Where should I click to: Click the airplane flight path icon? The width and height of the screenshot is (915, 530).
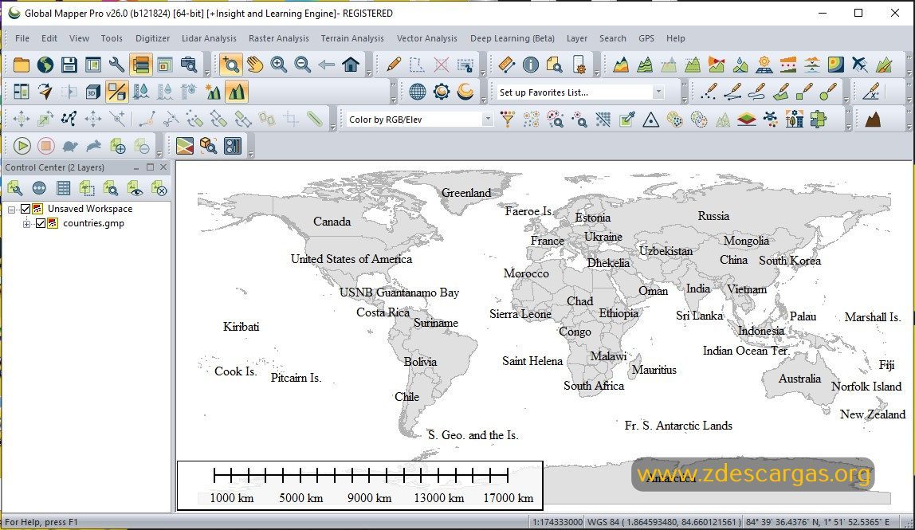[859, 65]
